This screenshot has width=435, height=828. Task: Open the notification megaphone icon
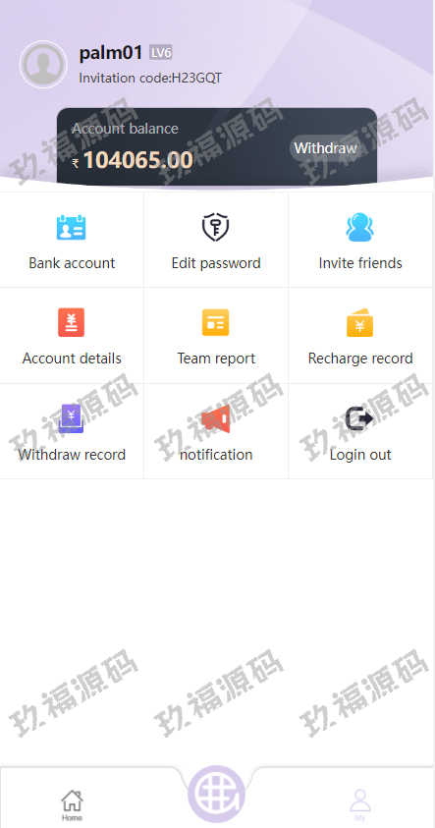(216, 418)
